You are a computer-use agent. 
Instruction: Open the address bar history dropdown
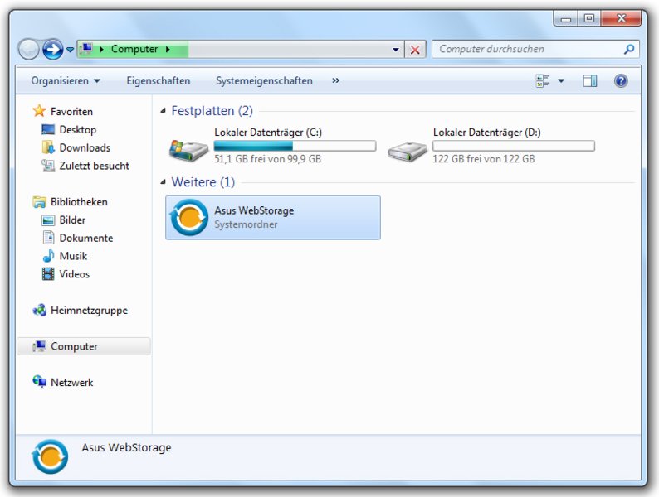coord(396,50)
